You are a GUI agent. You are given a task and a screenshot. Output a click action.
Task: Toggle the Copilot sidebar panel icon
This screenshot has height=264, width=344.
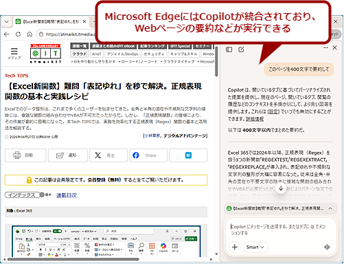[229, 49]
